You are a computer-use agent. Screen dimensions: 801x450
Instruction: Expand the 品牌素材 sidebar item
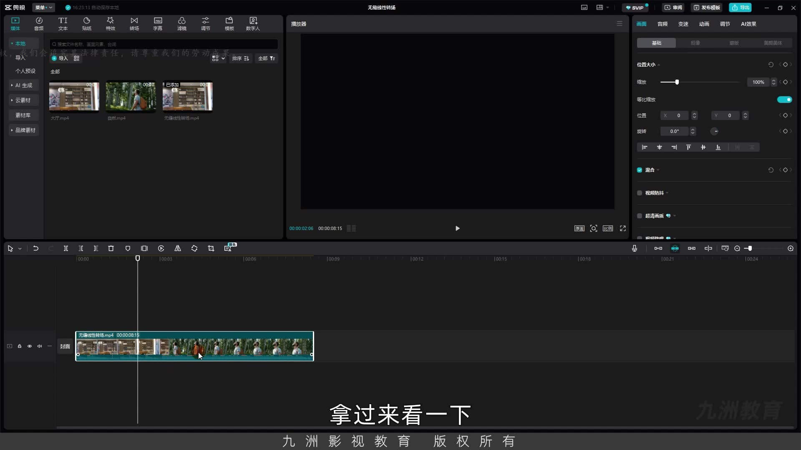tap(24, 130)
